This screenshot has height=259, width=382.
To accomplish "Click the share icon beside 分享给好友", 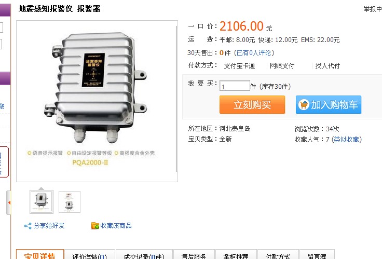I will coord(28,226).
